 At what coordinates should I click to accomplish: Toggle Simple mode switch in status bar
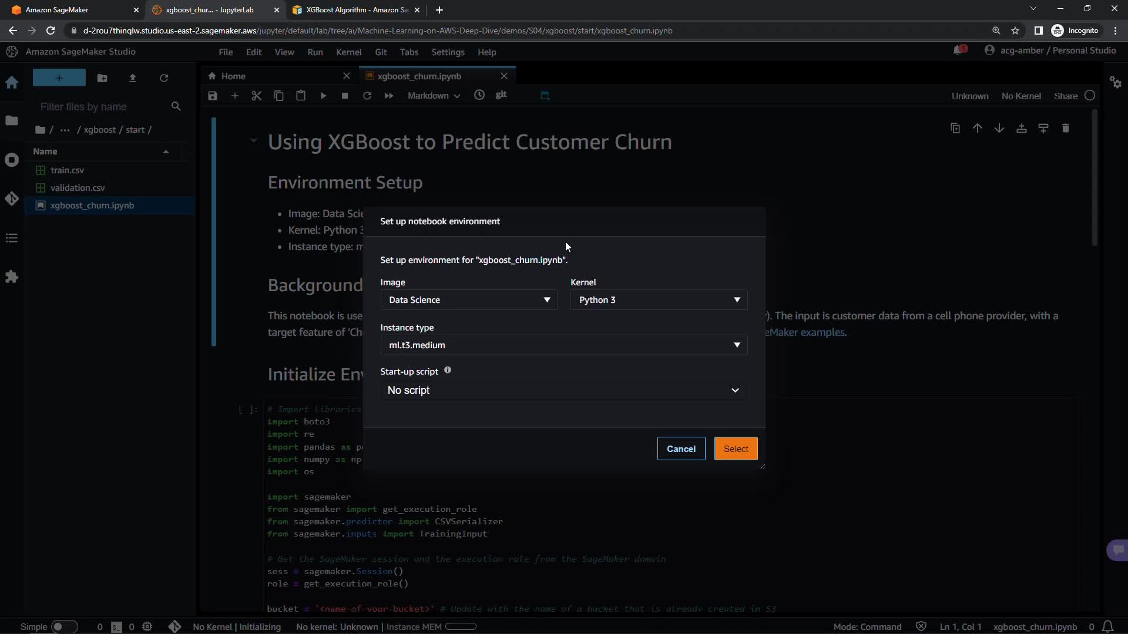point(64,626)
